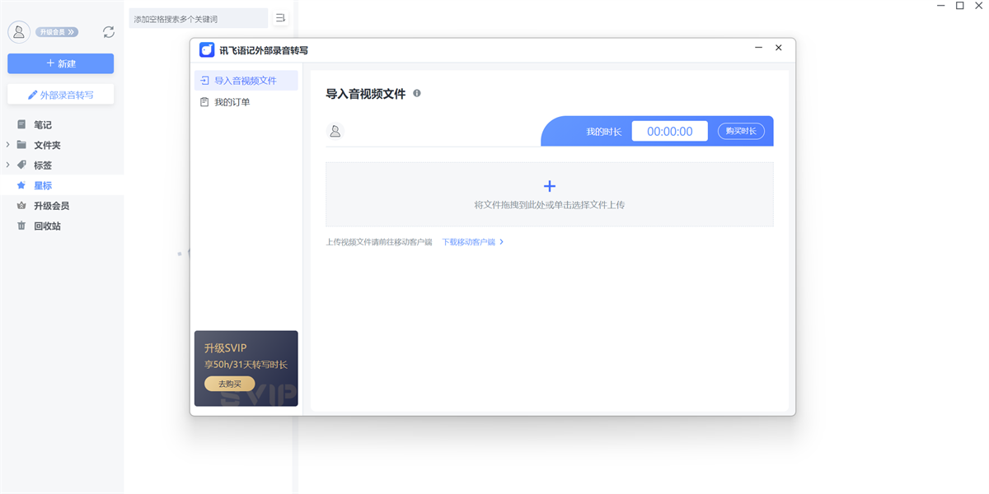Click the 购买时长 purchase button
This screenshot has height=494, width=989.
(x=740, y=131)
